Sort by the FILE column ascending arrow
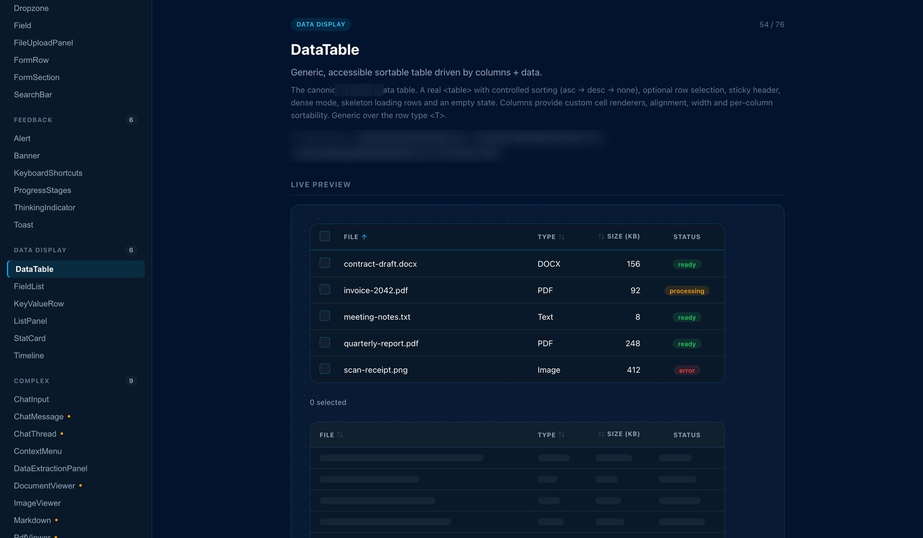This screenshot has height=538, width=923. 364,237
